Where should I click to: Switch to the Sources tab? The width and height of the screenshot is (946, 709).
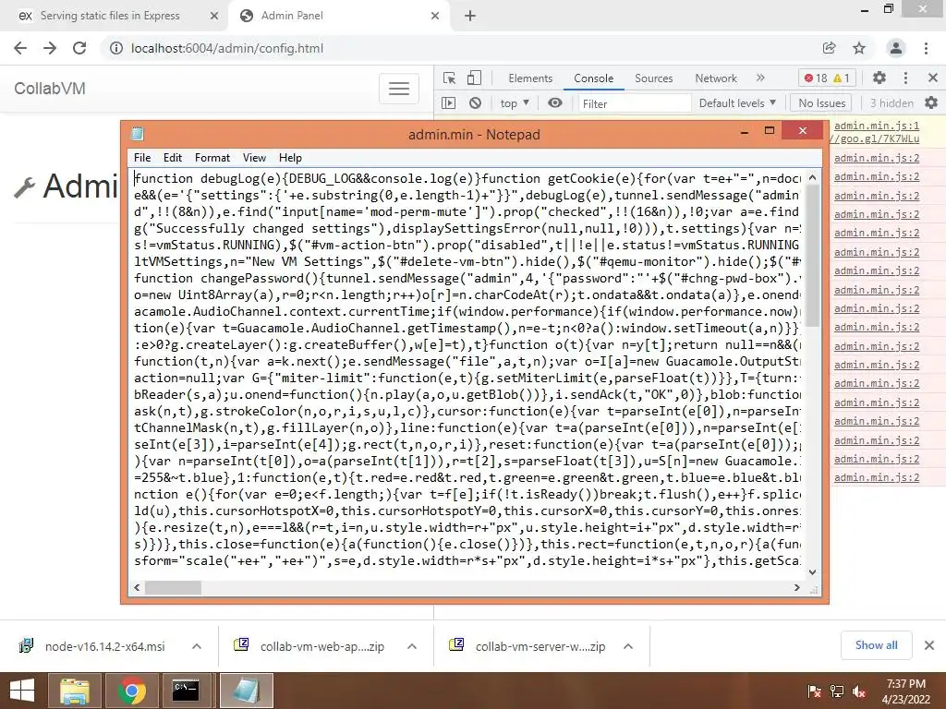coord(653,78)
